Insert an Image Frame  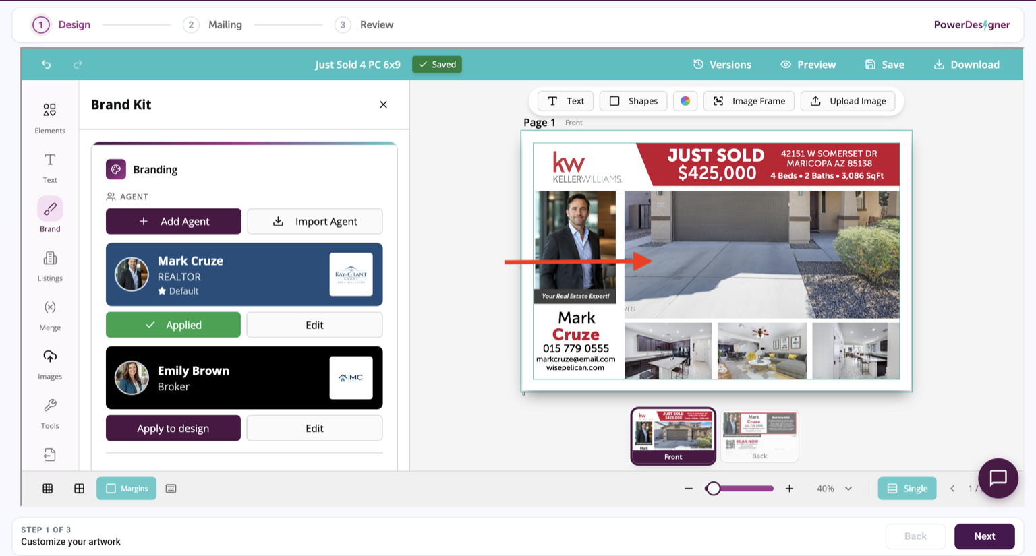point(749,101)
